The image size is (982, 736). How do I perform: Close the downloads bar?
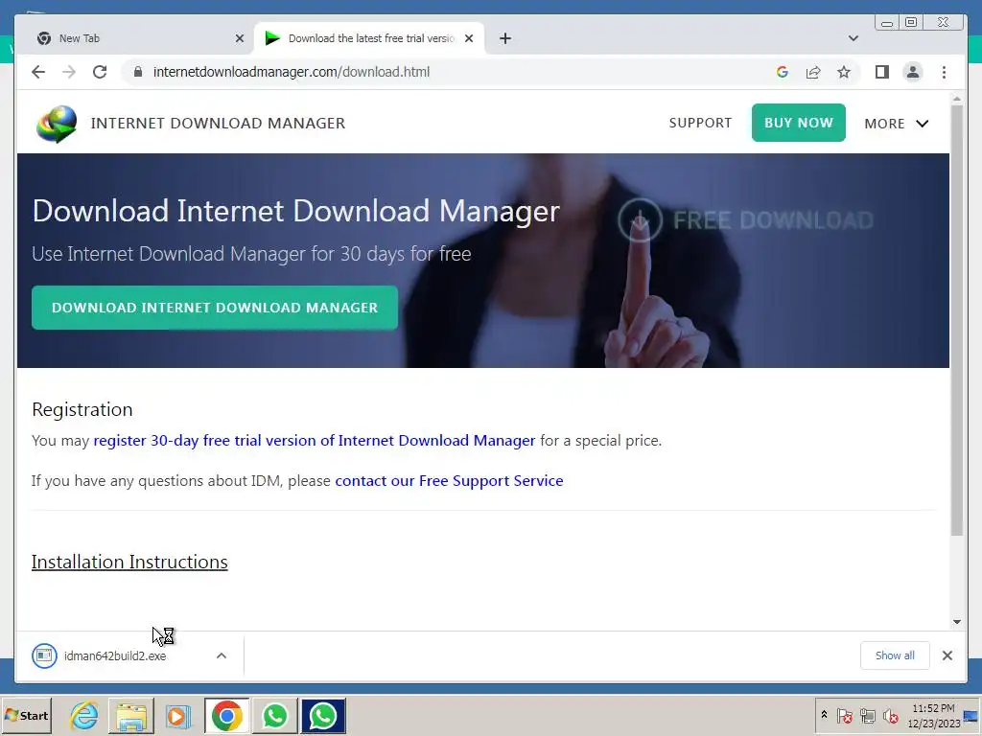click(x=947, y=655)
